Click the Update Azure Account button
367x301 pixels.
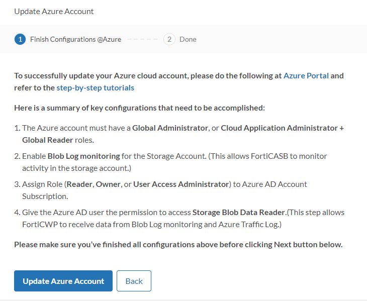coord(63,281)
